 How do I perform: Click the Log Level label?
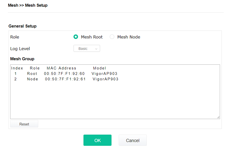pyautogui.click(x=20, y=49)
